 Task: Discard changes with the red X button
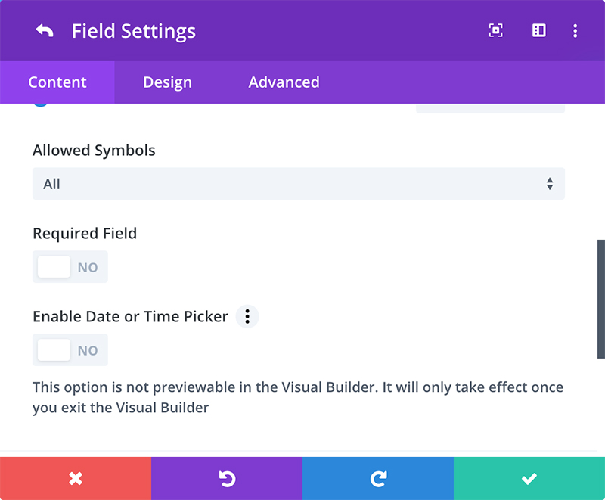[76, 478]
